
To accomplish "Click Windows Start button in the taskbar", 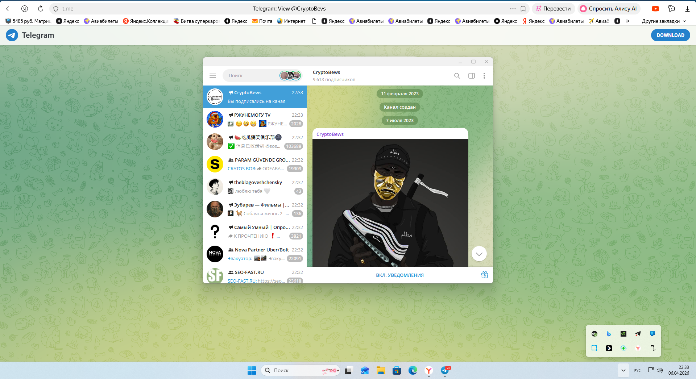I will pos(252,370).
